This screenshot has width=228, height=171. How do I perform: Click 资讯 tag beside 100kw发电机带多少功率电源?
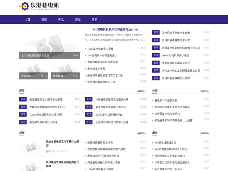pyautogui.click(x=23, y=114)
